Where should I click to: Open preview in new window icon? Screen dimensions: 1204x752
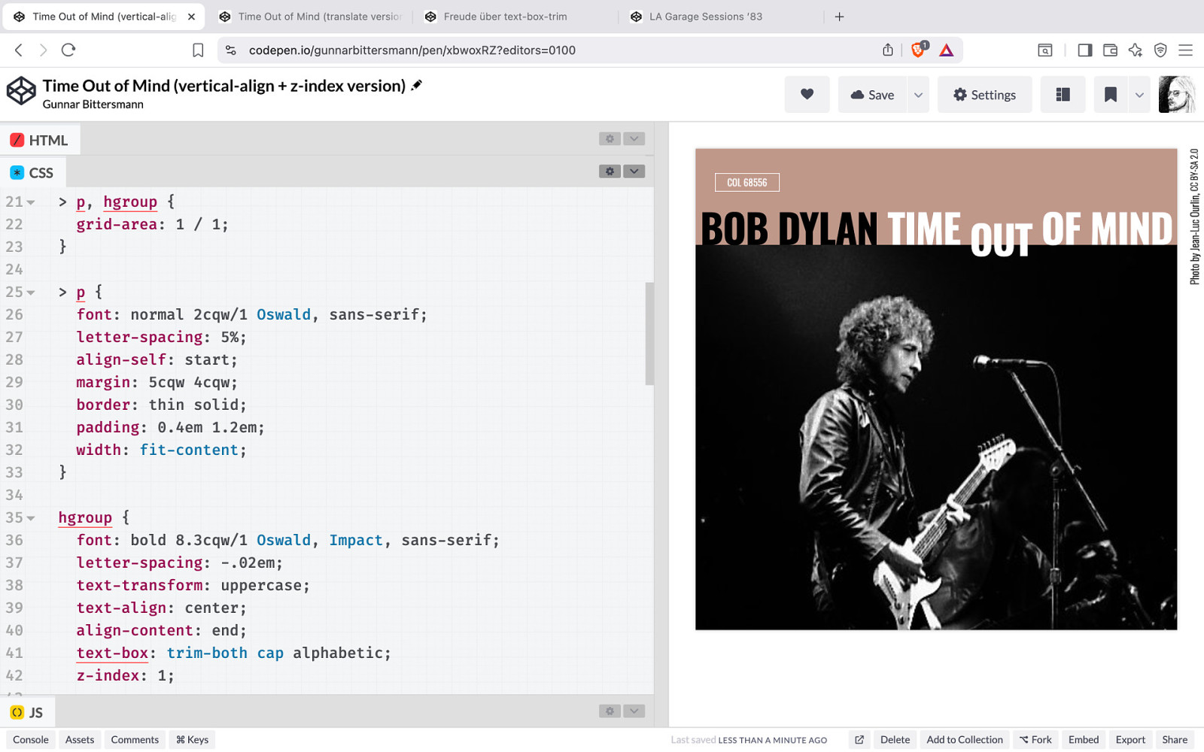pos(859,739)
